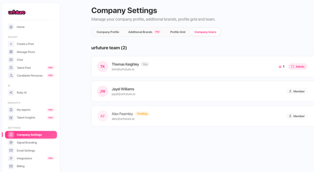Click the Create a Post plus icon
The height and width of the screenshot is (172, 314).
11,44
